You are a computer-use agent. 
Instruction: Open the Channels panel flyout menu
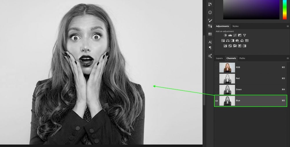point(288,58)
